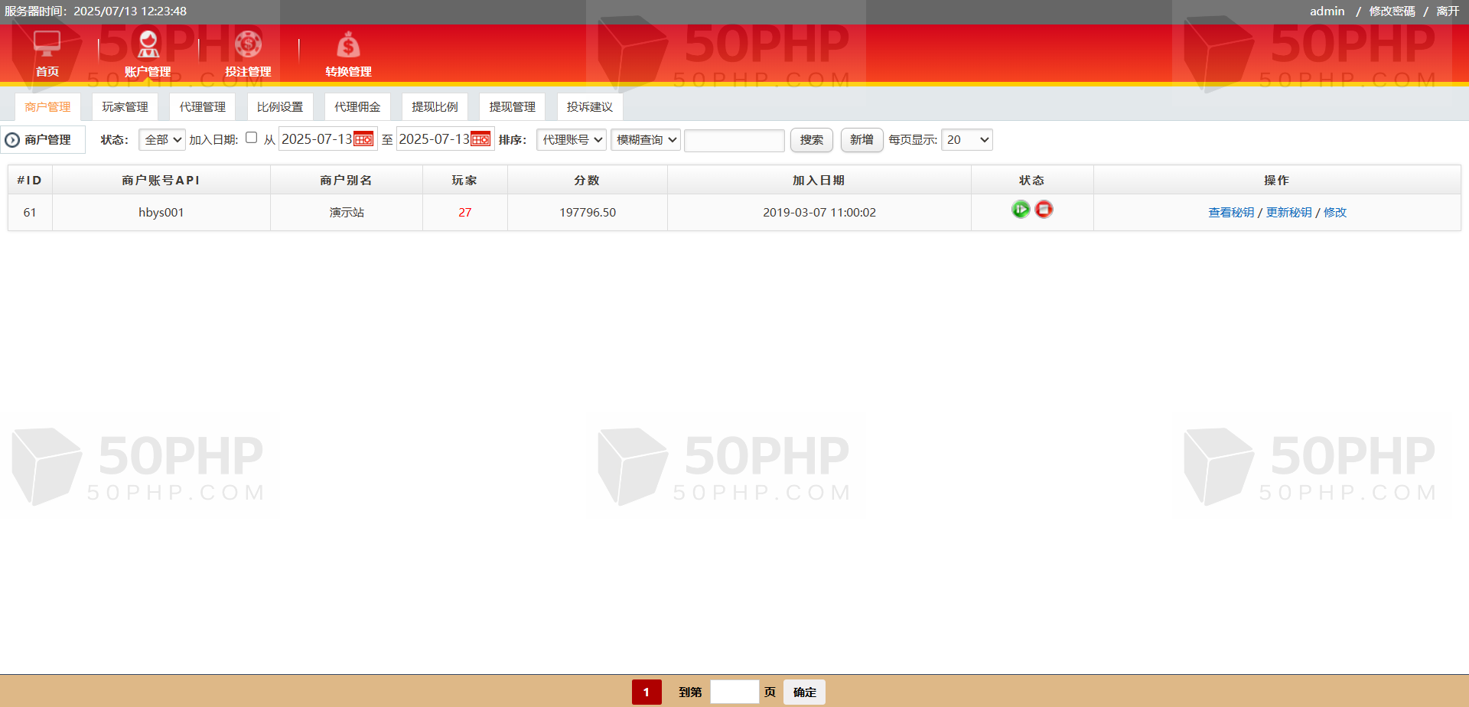
Task: Switch to the 玩家管理 tab
Action: 125,107
